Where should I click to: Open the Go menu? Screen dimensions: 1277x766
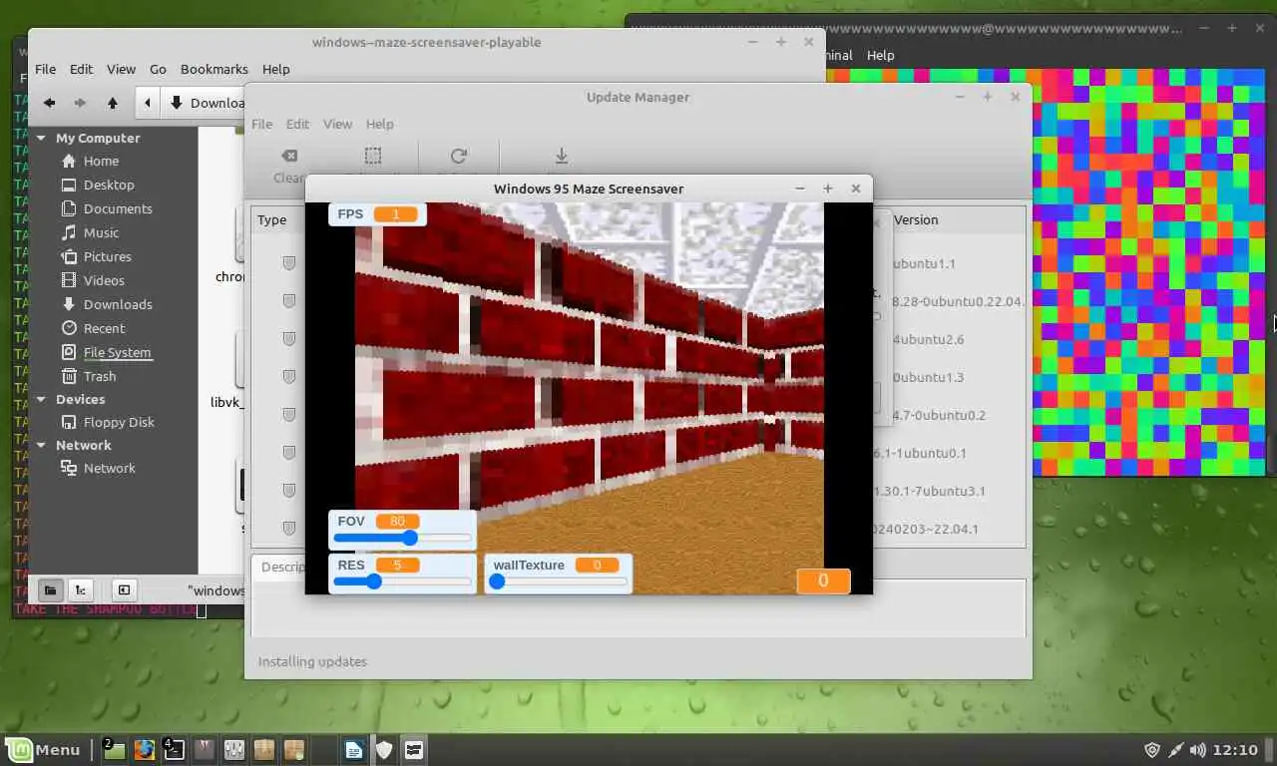(x=158, y=69)
